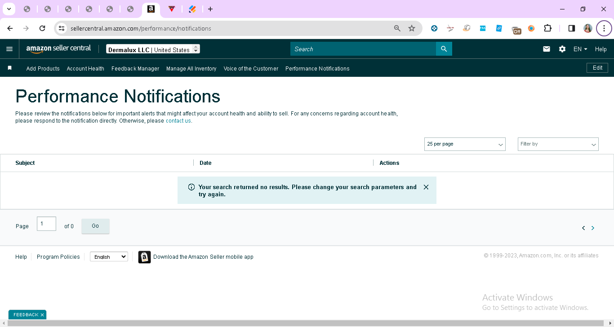
Task: Dismiss the no results alert
Action: (426, 187)
